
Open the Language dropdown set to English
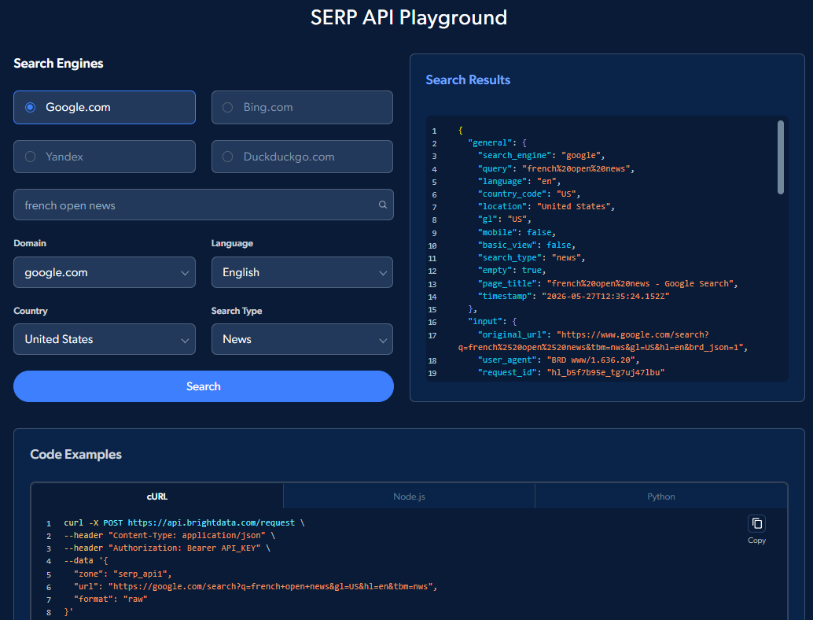tap(302, 272)
